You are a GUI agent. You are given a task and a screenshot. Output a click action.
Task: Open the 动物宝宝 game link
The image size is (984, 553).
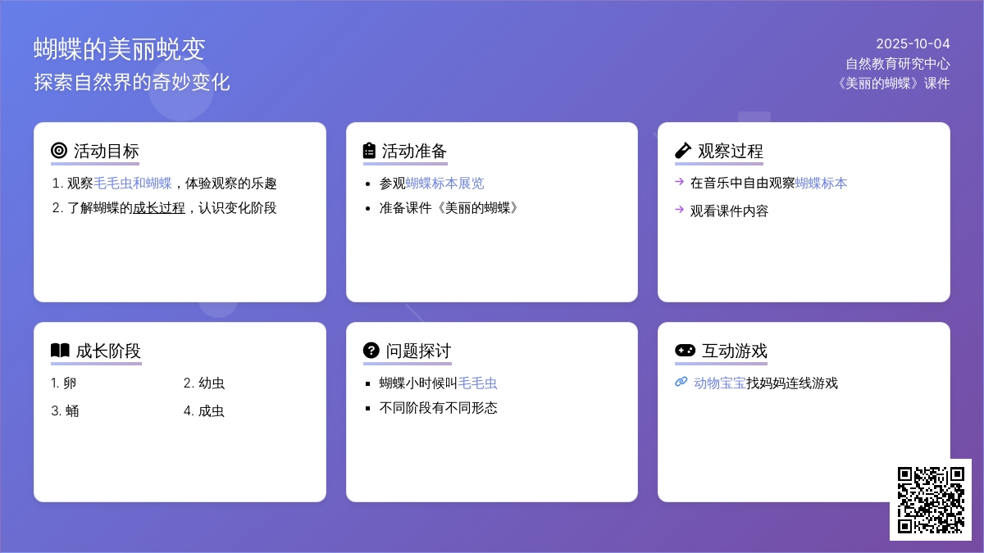719,383
